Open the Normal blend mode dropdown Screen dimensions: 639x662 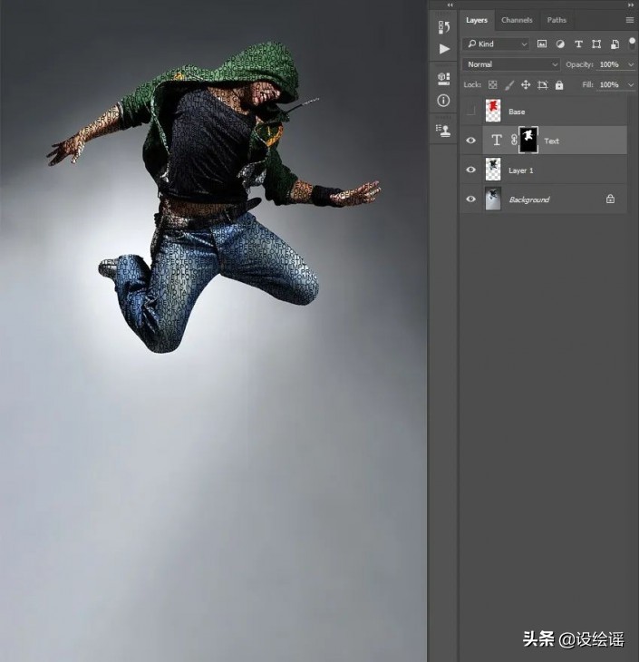pyautogui.click(x=512, y=64)
